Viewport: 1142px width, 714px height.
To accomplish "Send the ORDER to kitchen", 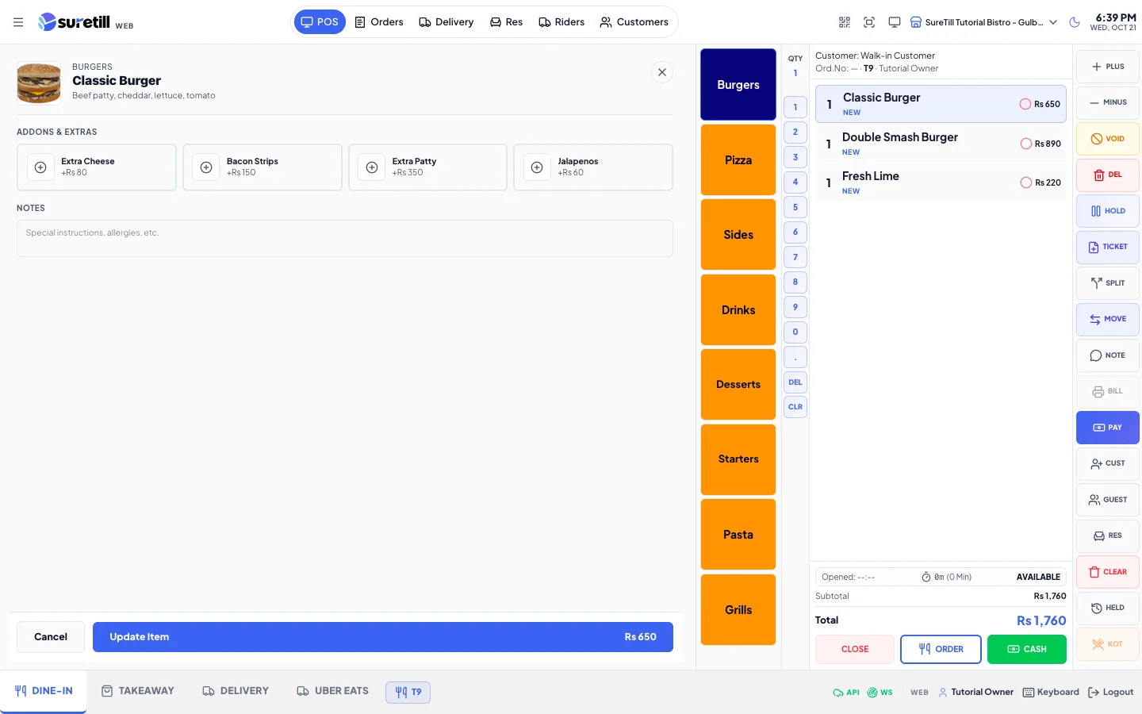I will (x=941, y=649).
